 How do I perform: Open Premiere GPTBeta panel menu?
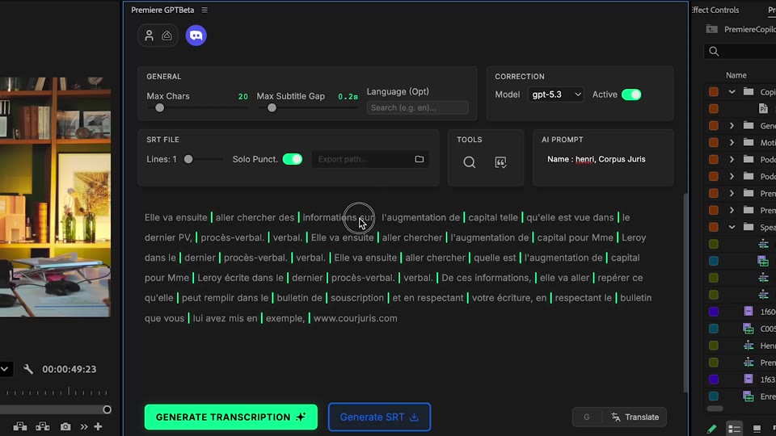(205, 10)
